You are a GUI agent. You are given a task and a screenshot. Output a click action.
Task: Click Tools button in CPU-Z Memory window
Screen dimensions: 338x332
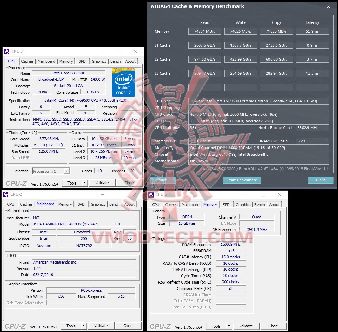[x=216, y=326]
